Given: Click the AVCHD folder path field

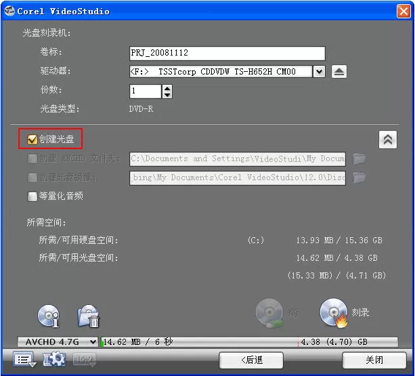Looking at the screenshot, I should [x=238, y=159].
